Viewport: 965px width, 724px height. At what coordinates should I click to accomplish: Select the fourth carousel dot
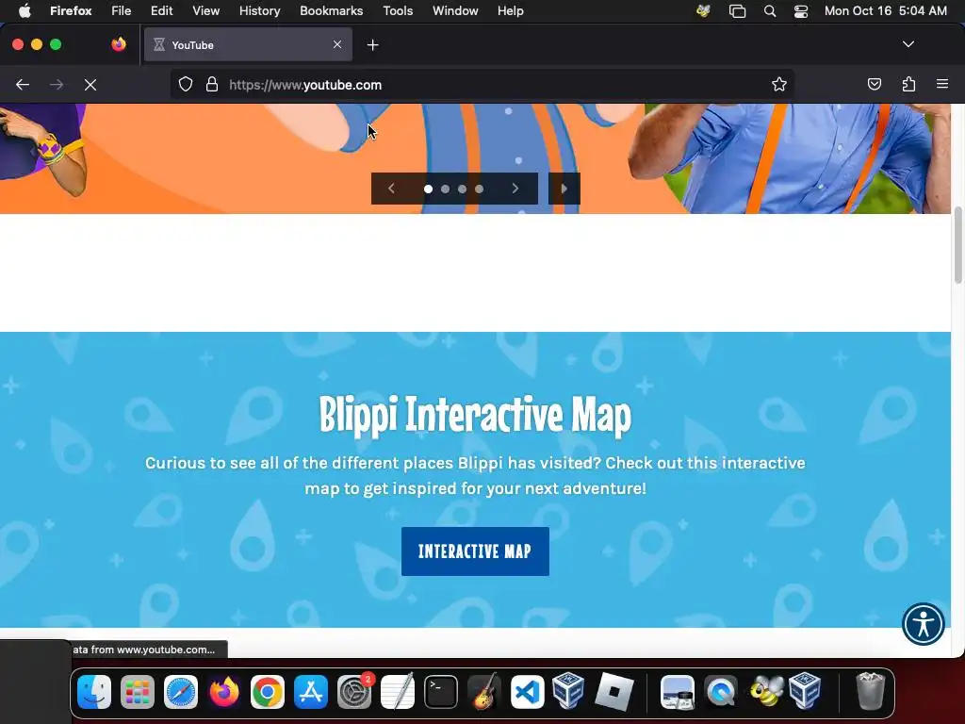(x=479, y=189)
